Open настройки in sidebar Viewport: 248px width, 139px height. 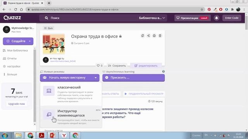tap(12, 66)
